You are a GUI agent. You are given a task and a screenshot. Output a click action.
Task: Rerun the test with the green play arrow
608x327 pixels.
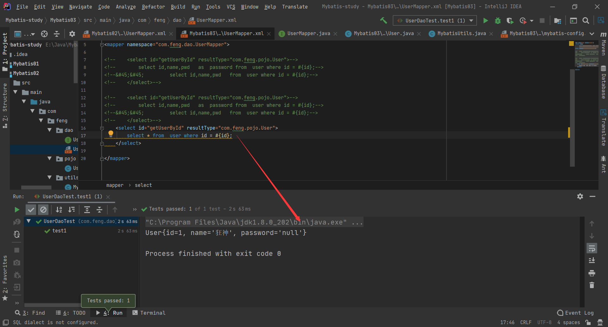17,209
